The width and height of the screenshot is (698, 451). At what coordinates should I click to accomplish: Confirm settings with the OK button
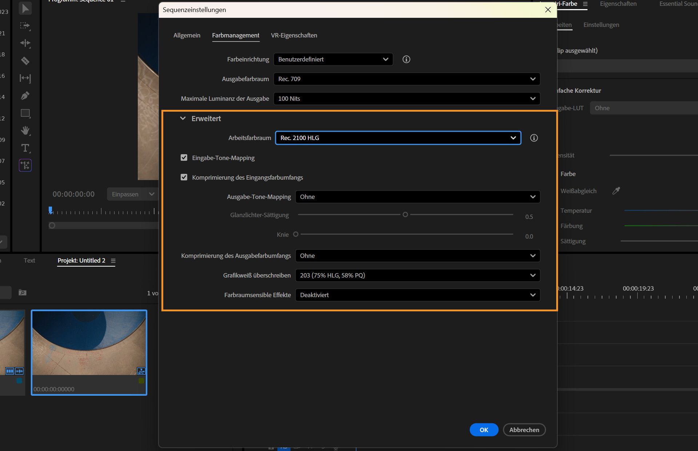tap(484, 430)
